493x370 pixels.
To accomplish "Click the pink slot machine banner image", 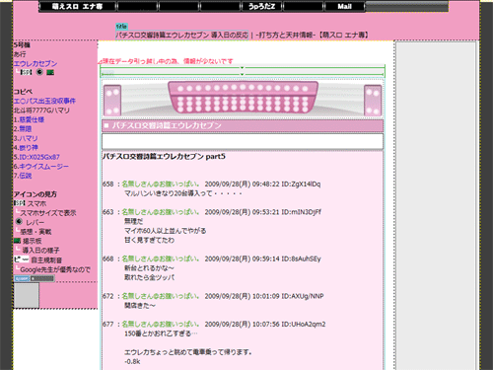I will tap(243, 99).
